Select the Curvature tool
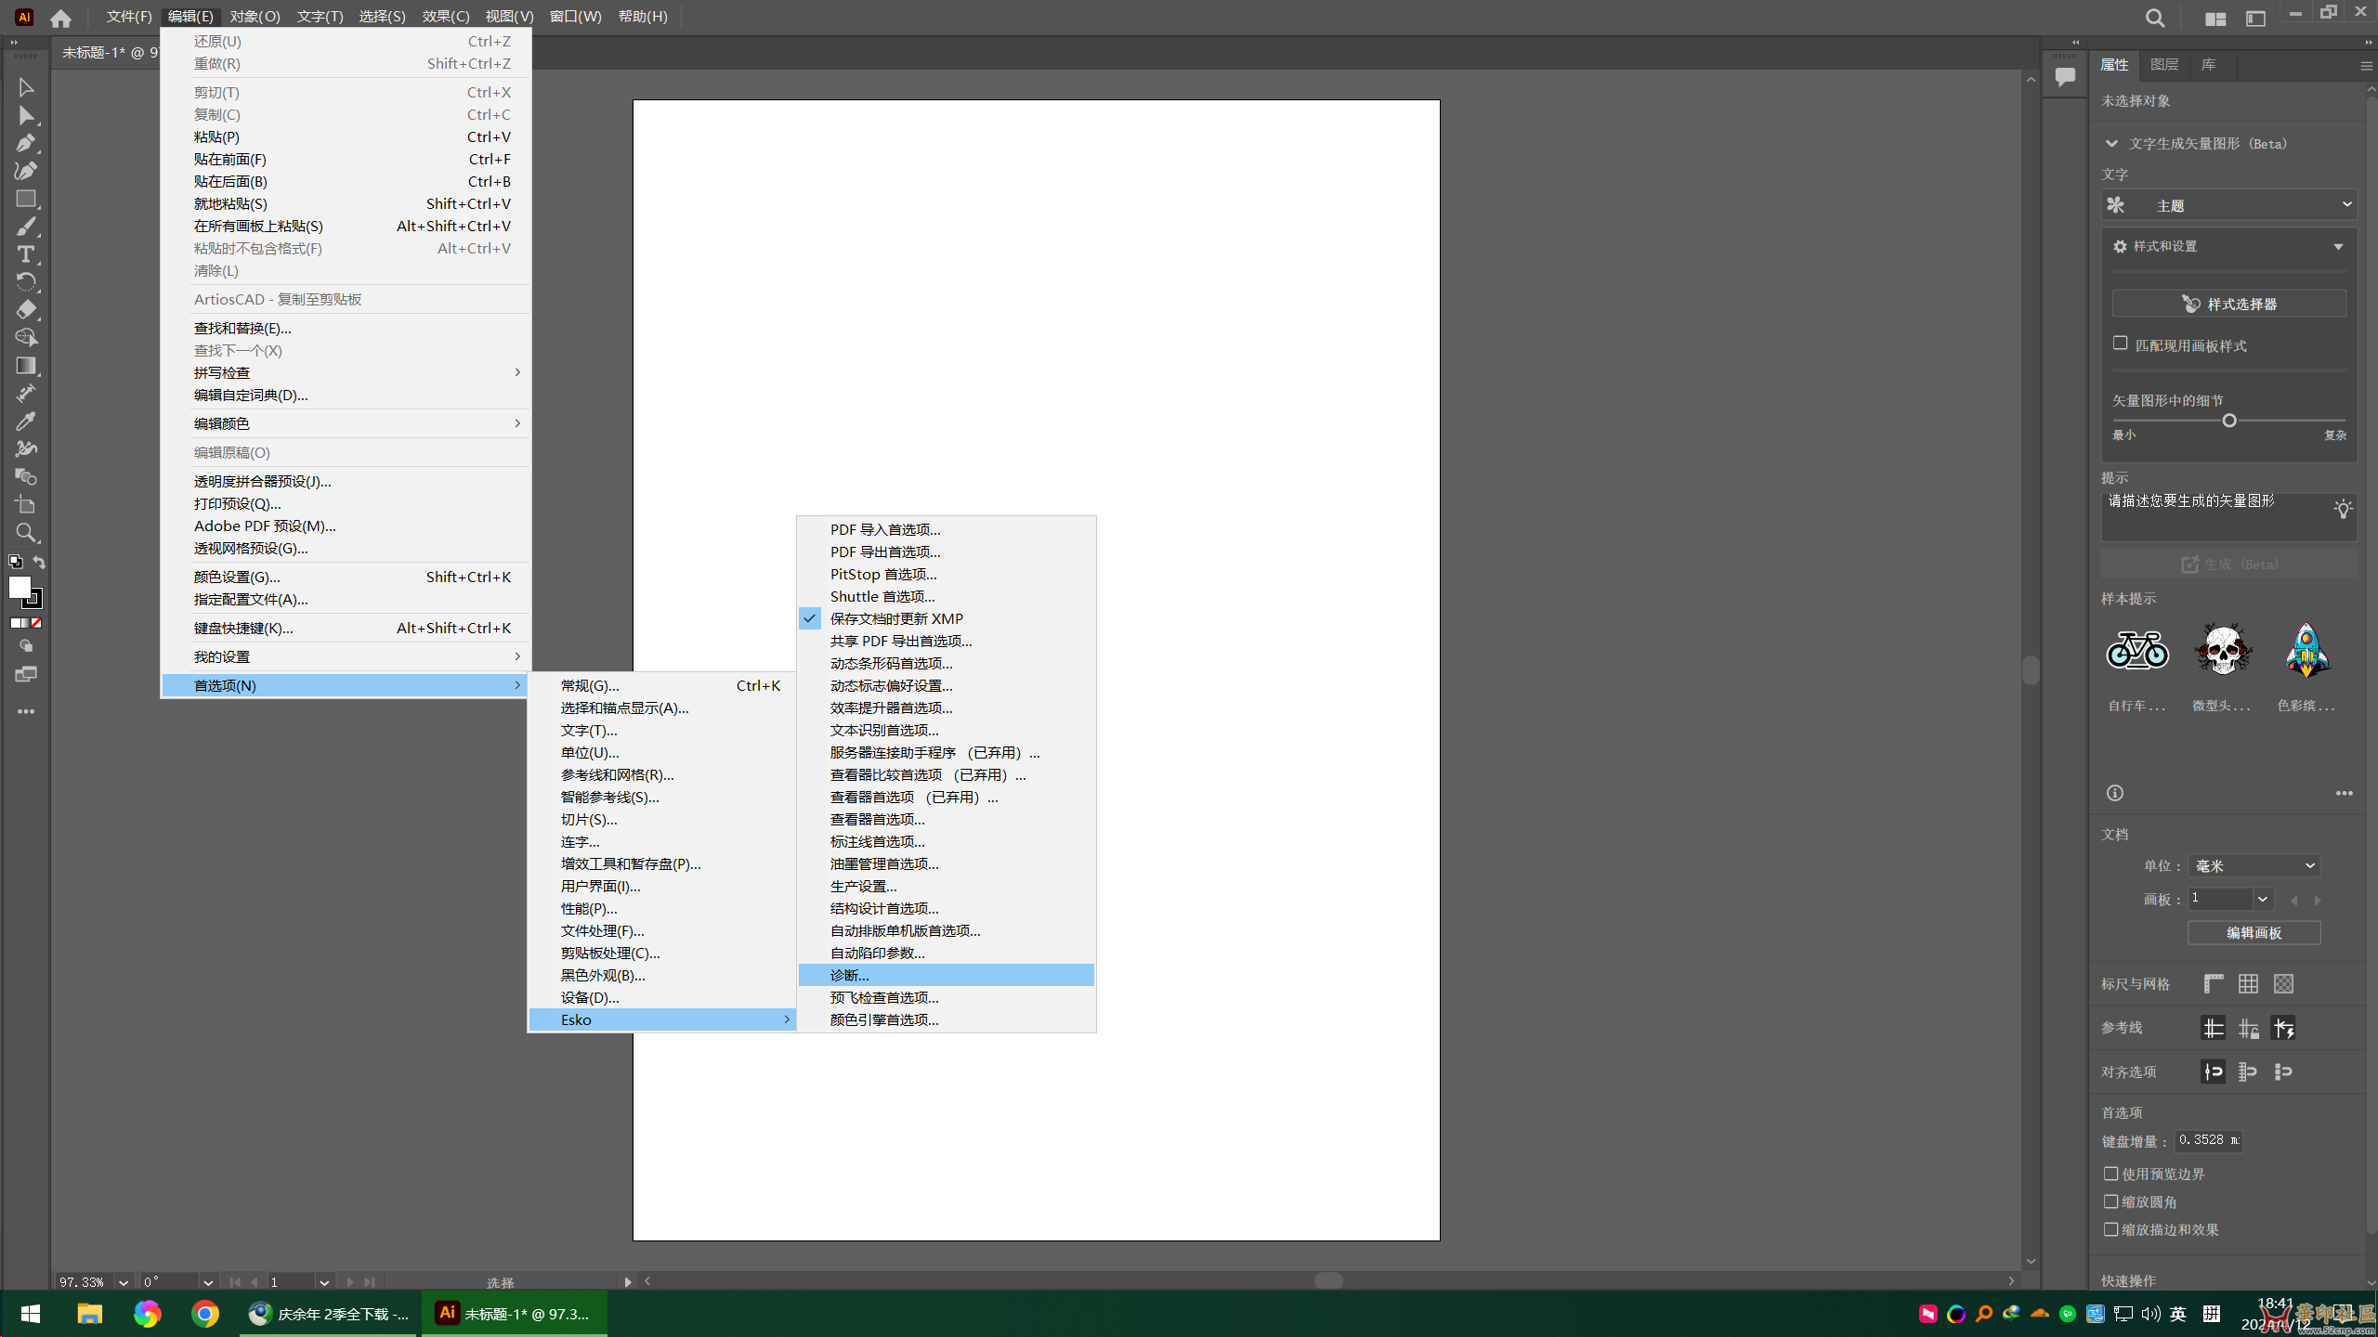 26,171
